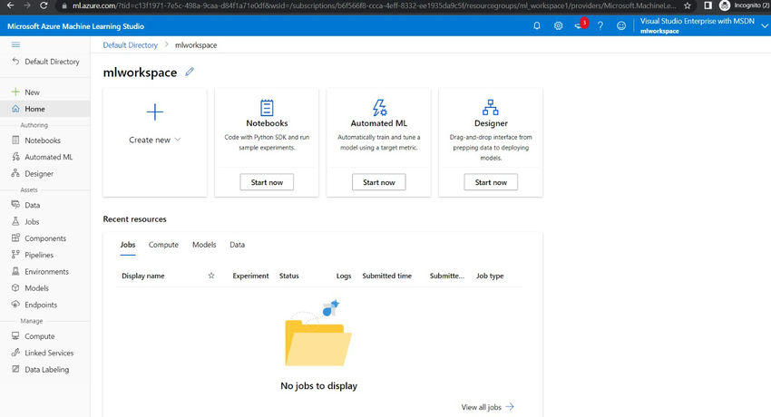Viewport: 771px width, 417px height.
Task: Click the favorite star column header
Action: click(211, 276)
